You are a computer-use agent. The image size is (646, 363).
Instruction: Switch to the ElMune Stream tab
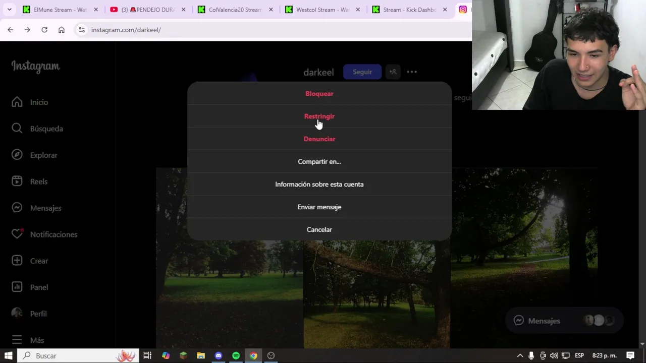[61, 10]
